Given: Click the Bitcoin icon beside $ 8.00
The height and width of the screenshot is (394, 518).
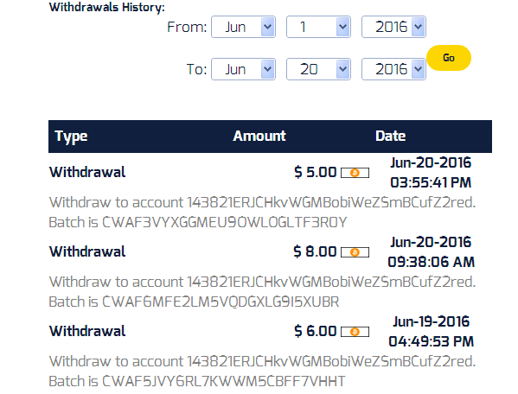Looking at the screenshot, I should [x=355, y=252].
